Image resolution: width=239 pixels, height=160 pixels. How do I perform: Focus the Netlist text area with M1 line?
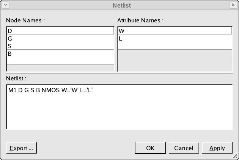(119, 107)
